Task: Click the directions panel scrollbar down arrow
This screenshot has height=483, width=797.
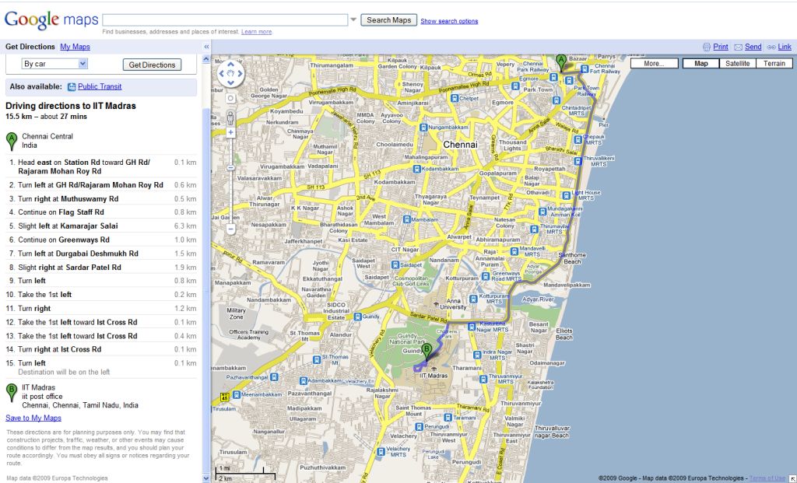Action: coord(205,478)
